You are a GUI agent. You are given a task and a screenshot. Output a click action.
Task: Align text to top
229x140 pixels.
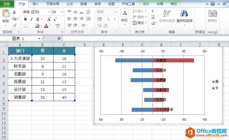click(x=69, y=11)
